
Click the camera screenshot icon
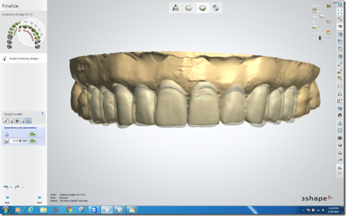340,138
